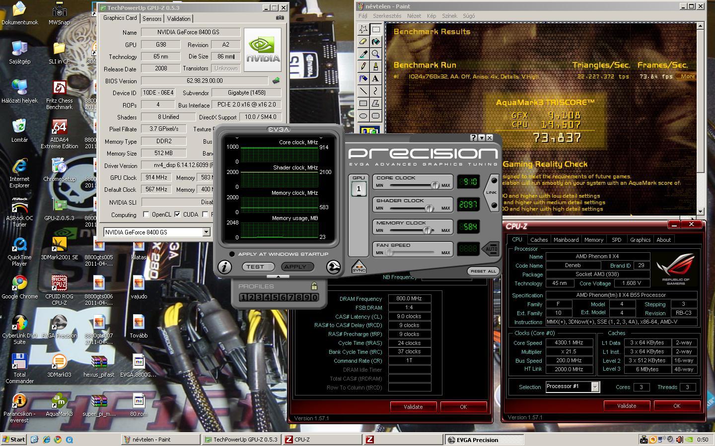The image size is (715, 446).
Task: Click Validate in the CPU-Z memory window
Action: coord(413,406)
